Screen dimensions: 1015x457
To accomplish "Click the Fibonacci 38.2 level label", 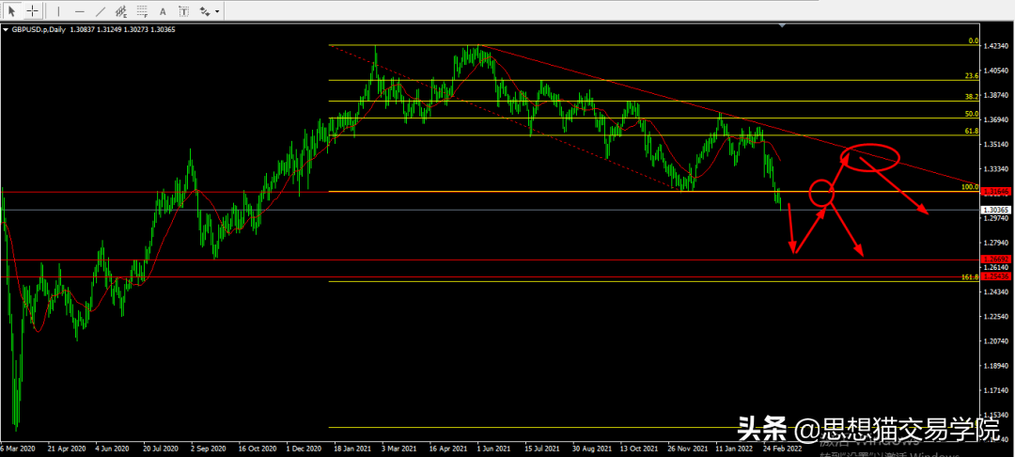I will pyautogui.click(x=972, y=97).
